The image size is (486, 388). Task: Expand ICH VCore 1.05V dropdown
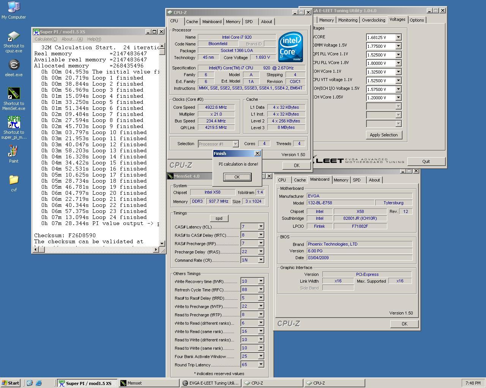(398, 98)
